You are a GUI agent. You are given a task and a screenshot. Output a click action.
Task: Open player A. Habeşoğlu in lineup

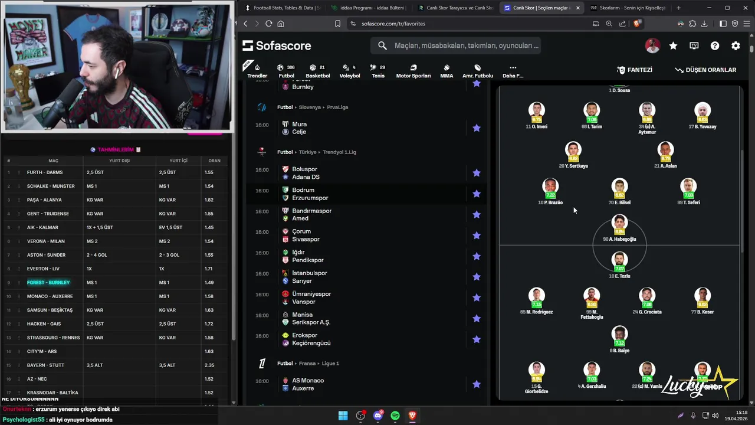click(619, 228)
